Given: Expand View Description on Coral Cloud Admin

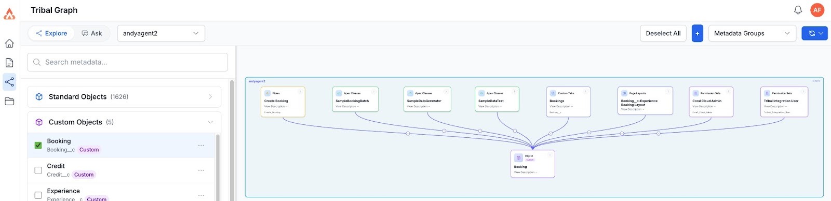Looking at the screenshot, I should click(x=704, y=106).
